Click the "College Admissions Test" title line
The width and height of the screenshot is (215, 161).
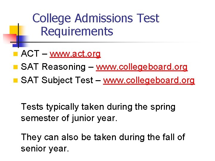pos(96,18)
